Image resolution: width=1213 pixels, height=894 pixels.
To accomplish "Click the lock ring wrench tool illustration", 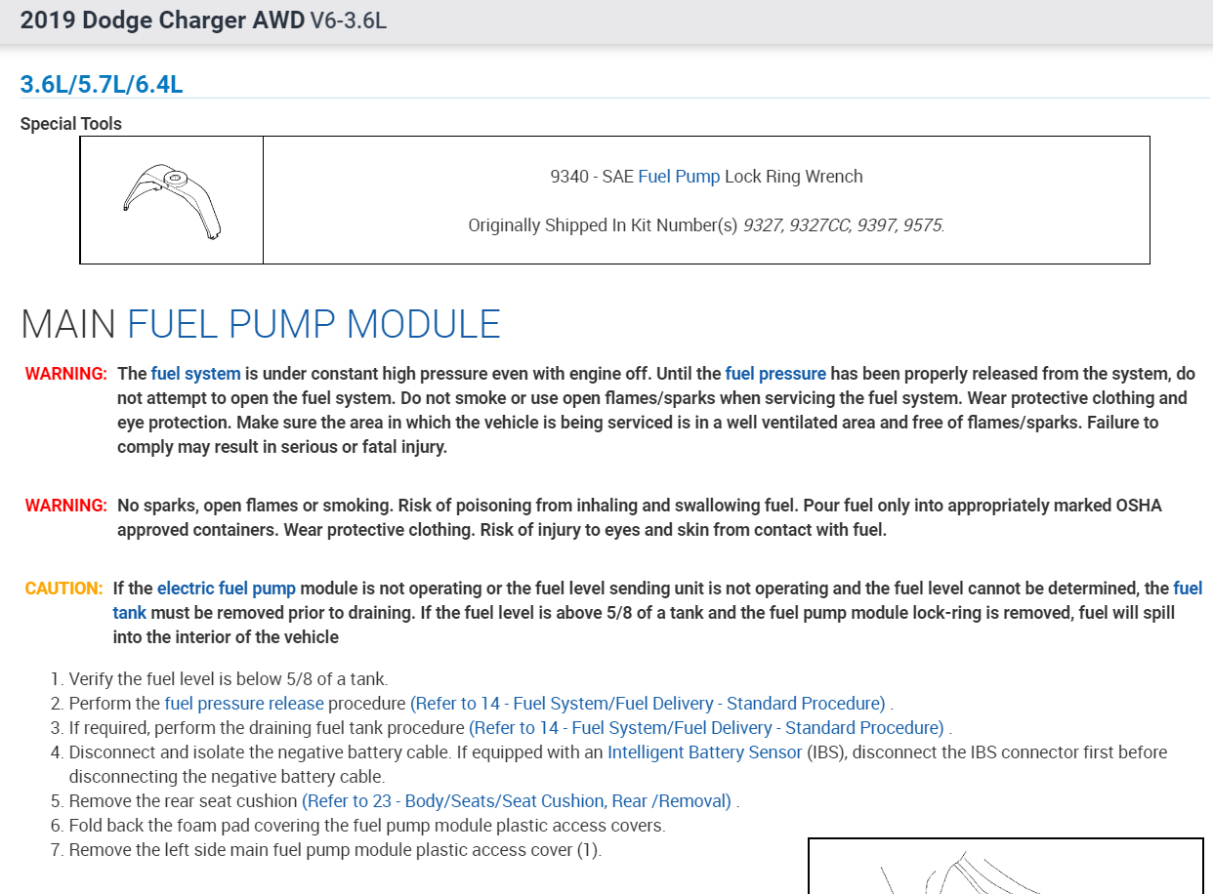I will click(172, 202).
